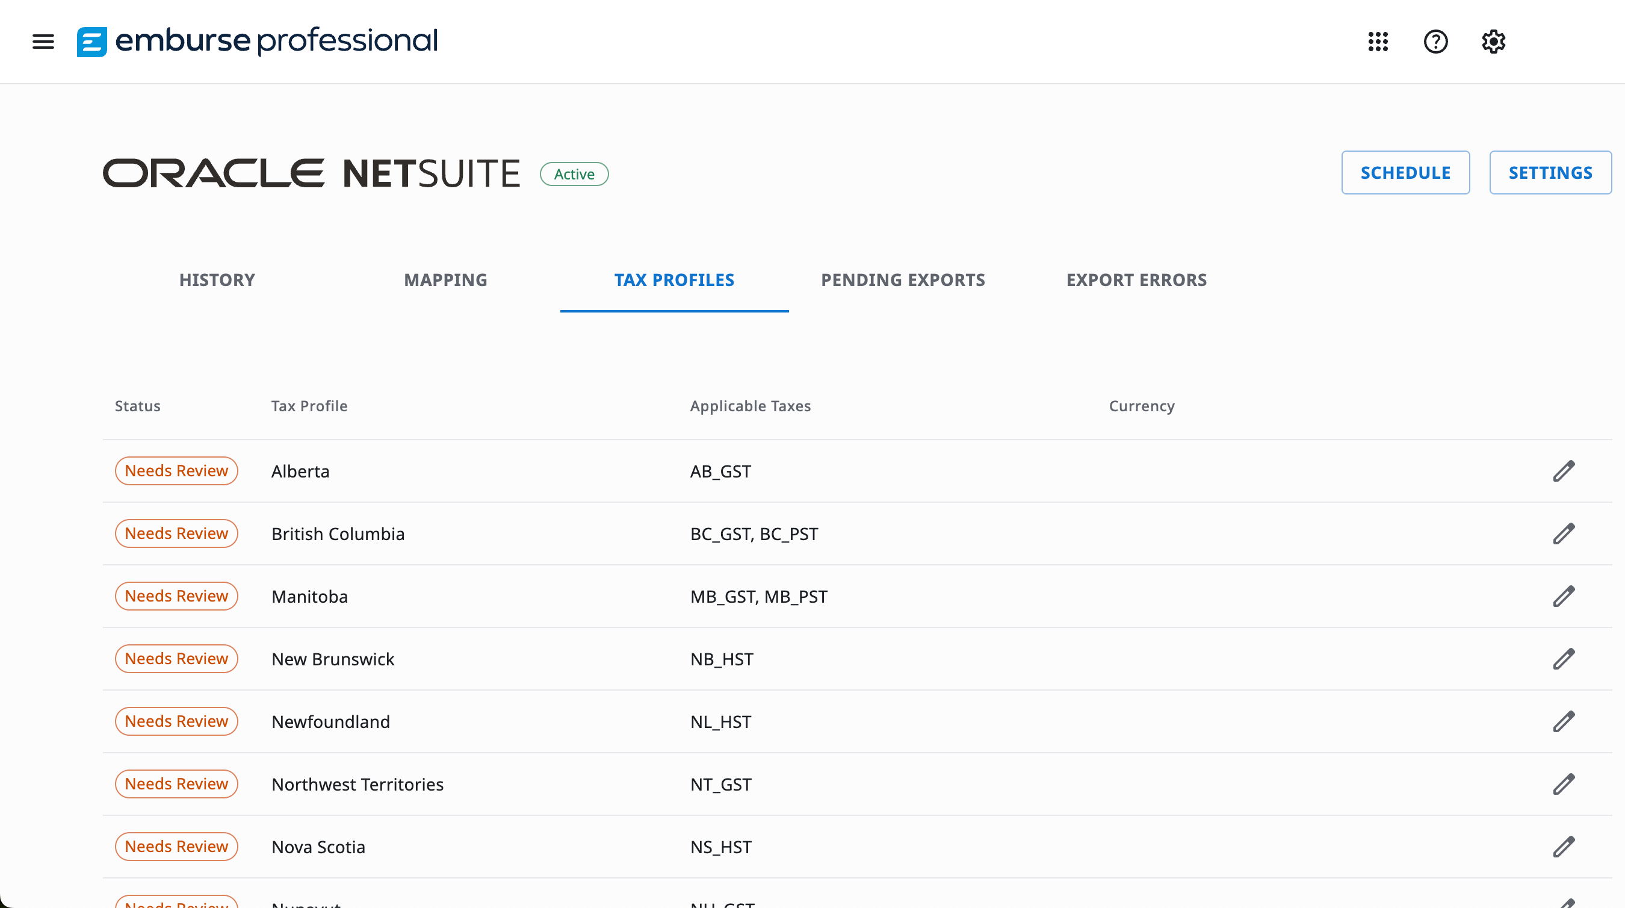Click Needs Review badge for Alberta

click(176, 471)
